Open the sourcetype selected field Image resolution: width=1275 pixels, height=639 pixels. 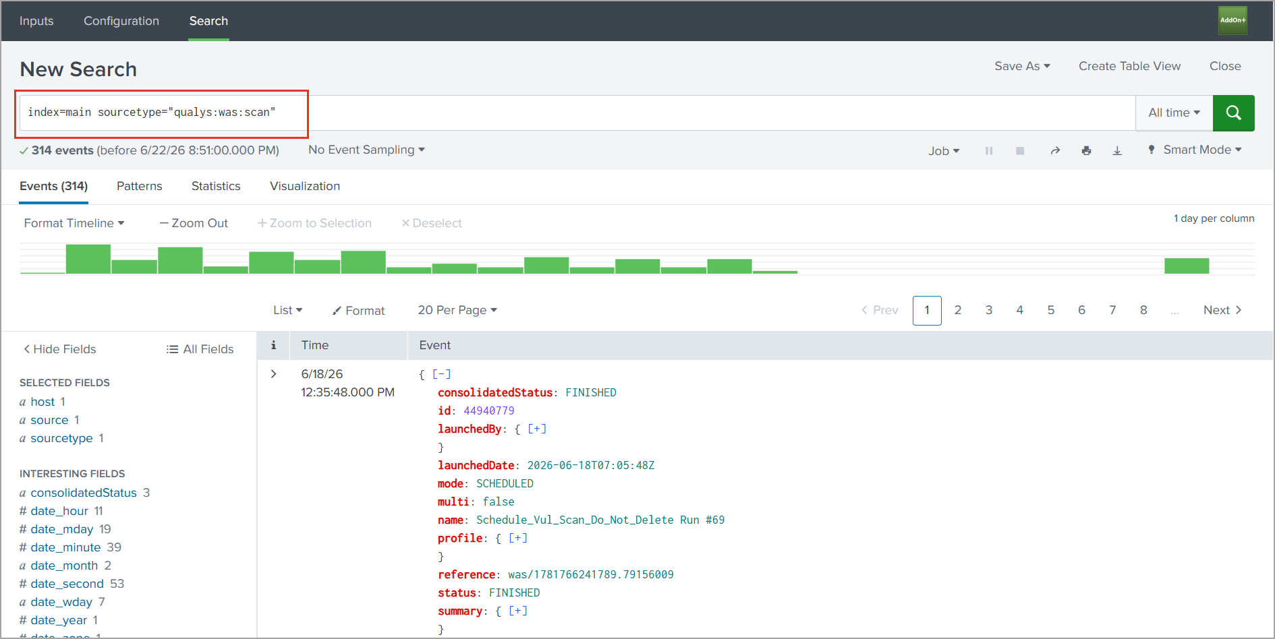click(61, 438)
